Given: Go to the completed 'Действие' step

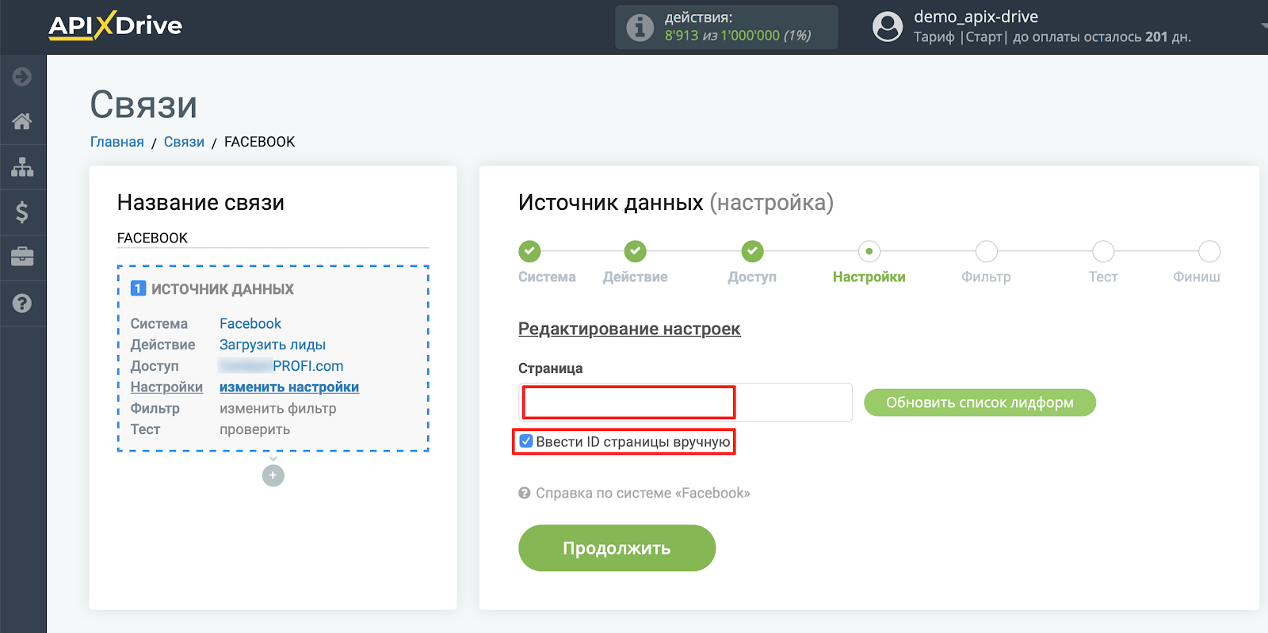Looking at the screenshot, I should [x=635, y=251].
